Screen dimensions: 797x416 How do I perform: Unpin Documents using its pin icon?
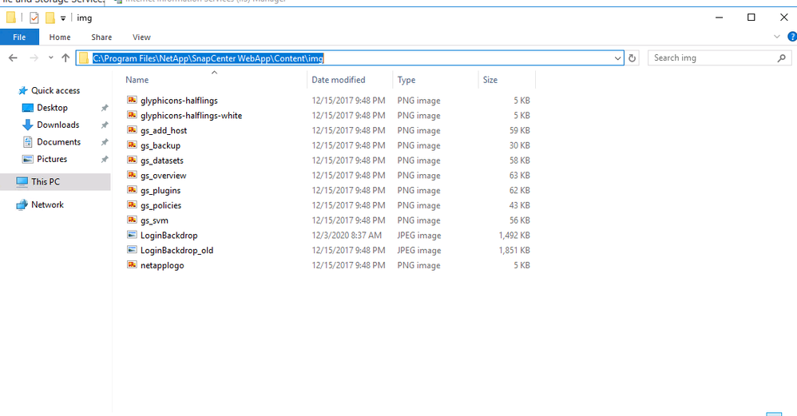tap(105, 142)
